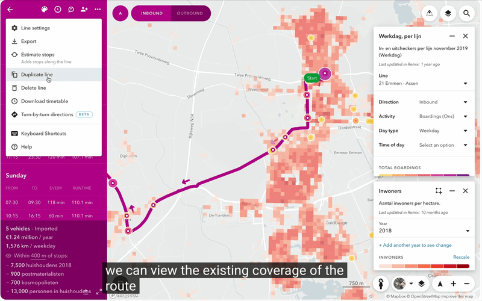Open the comments speech bubble icon
This screenshot has width=482, height=301.
[70, 10]
